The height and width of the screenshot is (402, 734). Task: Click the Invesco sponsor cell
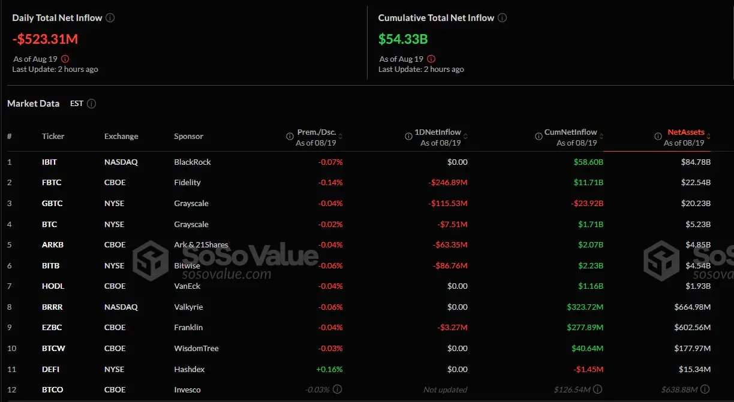pyautogui.click(x=187, y=390)
